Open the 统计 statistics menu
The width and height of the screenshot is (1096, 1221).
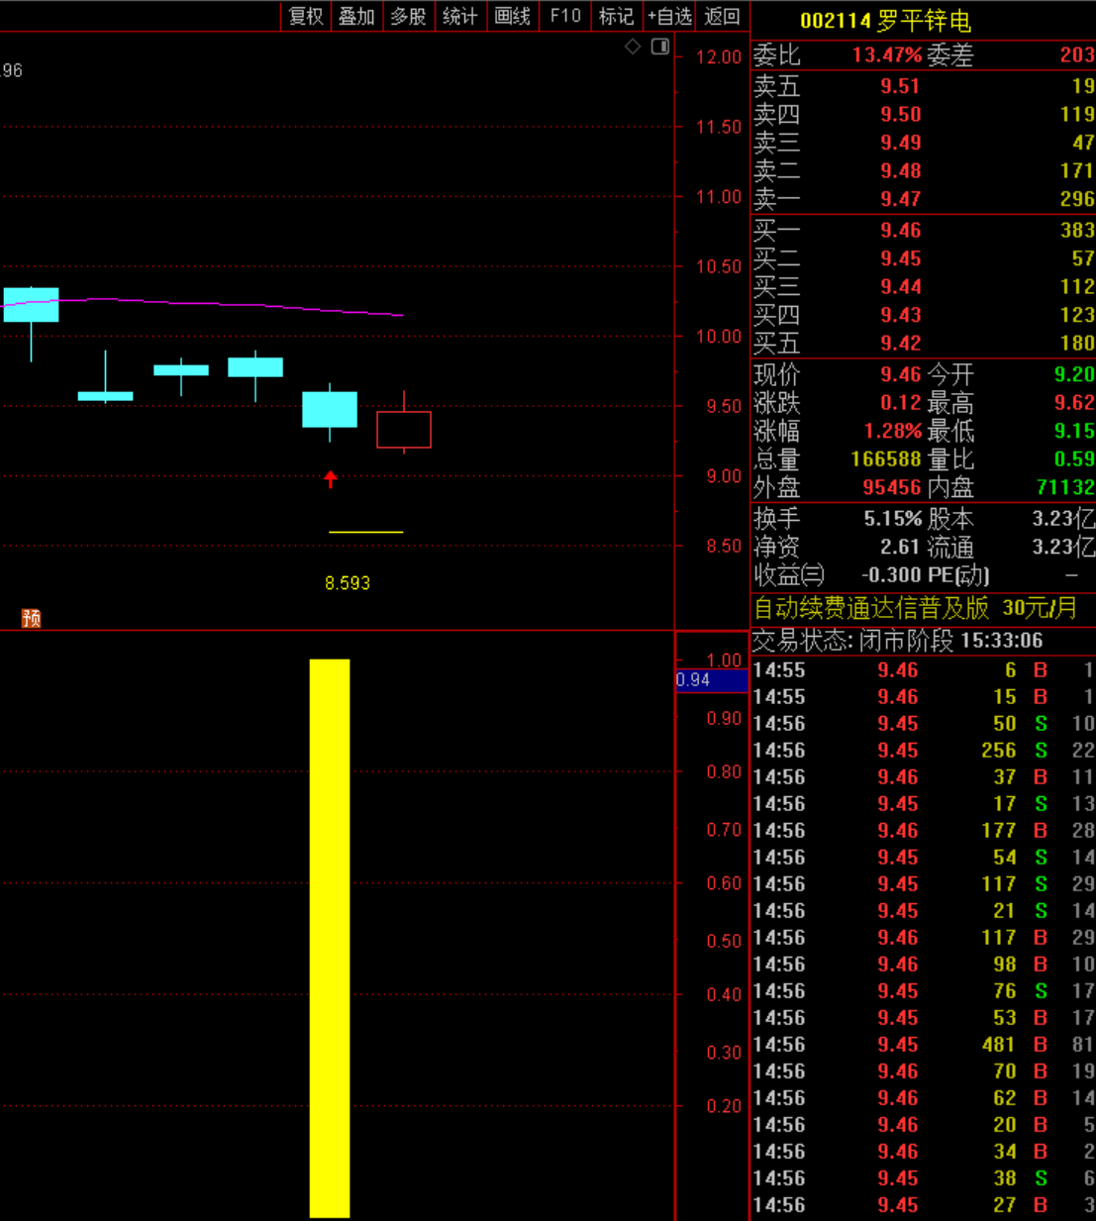coord(460,16)
